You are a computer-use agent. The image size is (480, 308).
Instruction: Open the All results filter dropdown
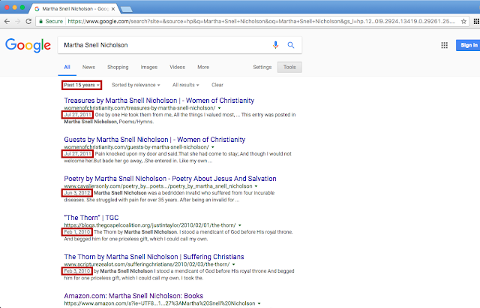pos(186,85)
